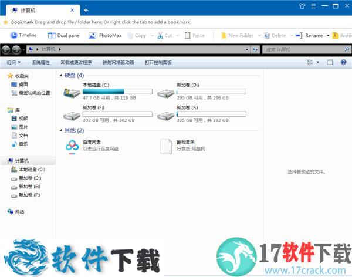Screen dimensions: 352x277
Task: Click the New Folder toolbar button
Action: 237,35
